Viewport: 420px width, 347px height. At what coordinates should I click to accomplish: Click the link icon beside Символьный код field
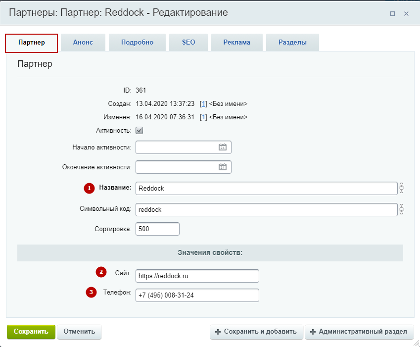pos(401,209)
